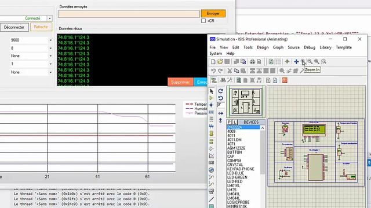Select the Graph mode tool in sidebar
The width and height of the screenshot is (371, 208).
(212, 156)
